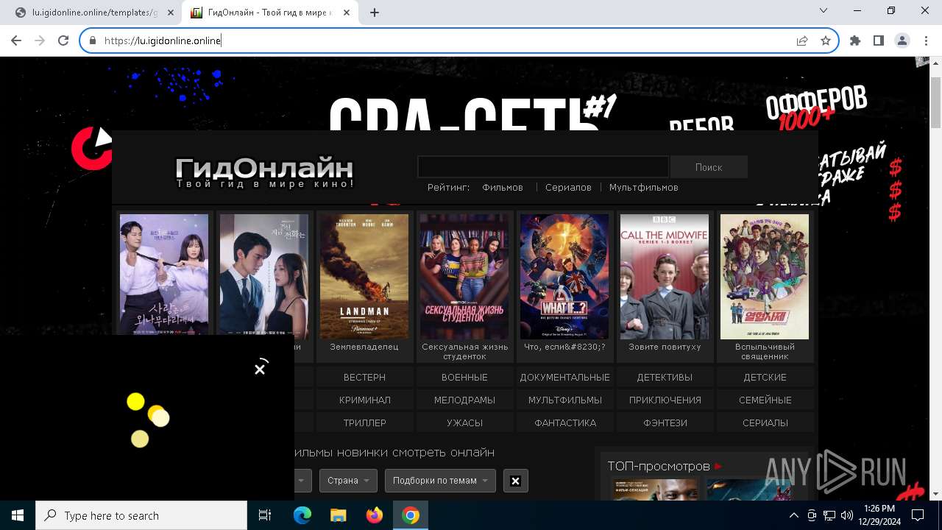Select the ДЕТСКИЕ genre

[x=765, y=377]
